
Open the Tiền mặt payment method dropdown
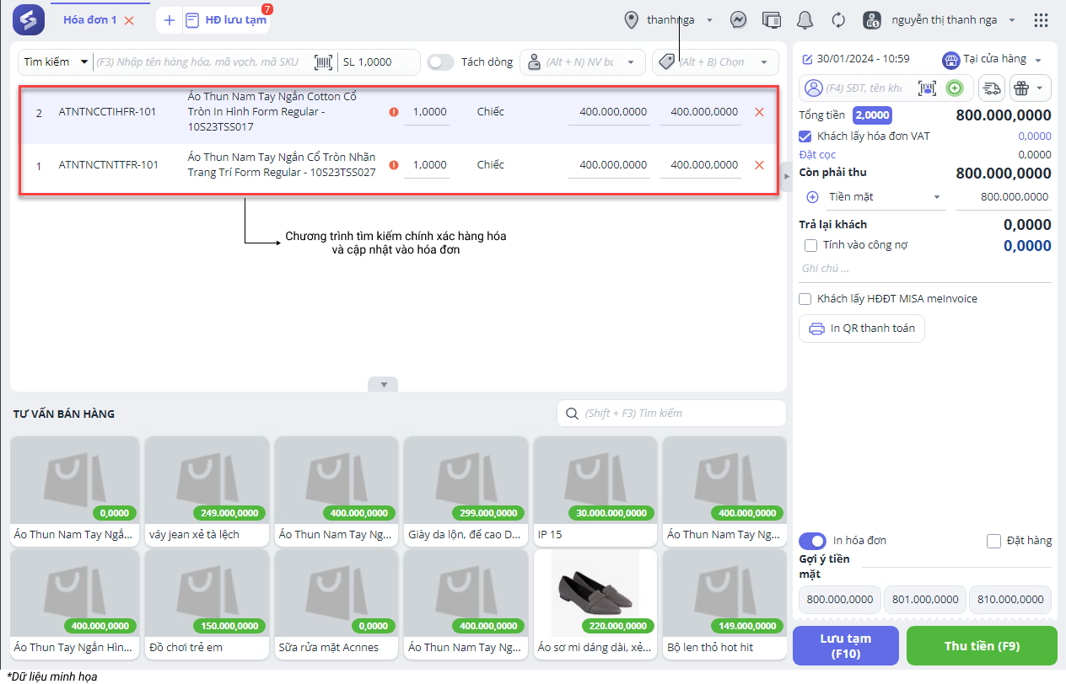(x=884, y=197)
